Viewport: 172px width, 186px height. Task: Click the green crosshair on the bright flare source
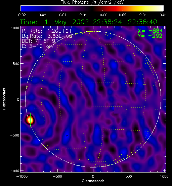(x=30, y=120)
